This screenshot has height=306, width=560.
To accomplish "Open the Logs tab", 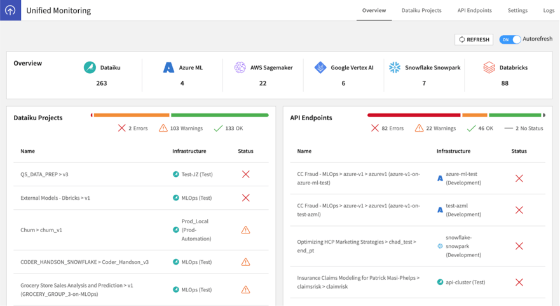I will pyautogui.click(x=549, y=10).
